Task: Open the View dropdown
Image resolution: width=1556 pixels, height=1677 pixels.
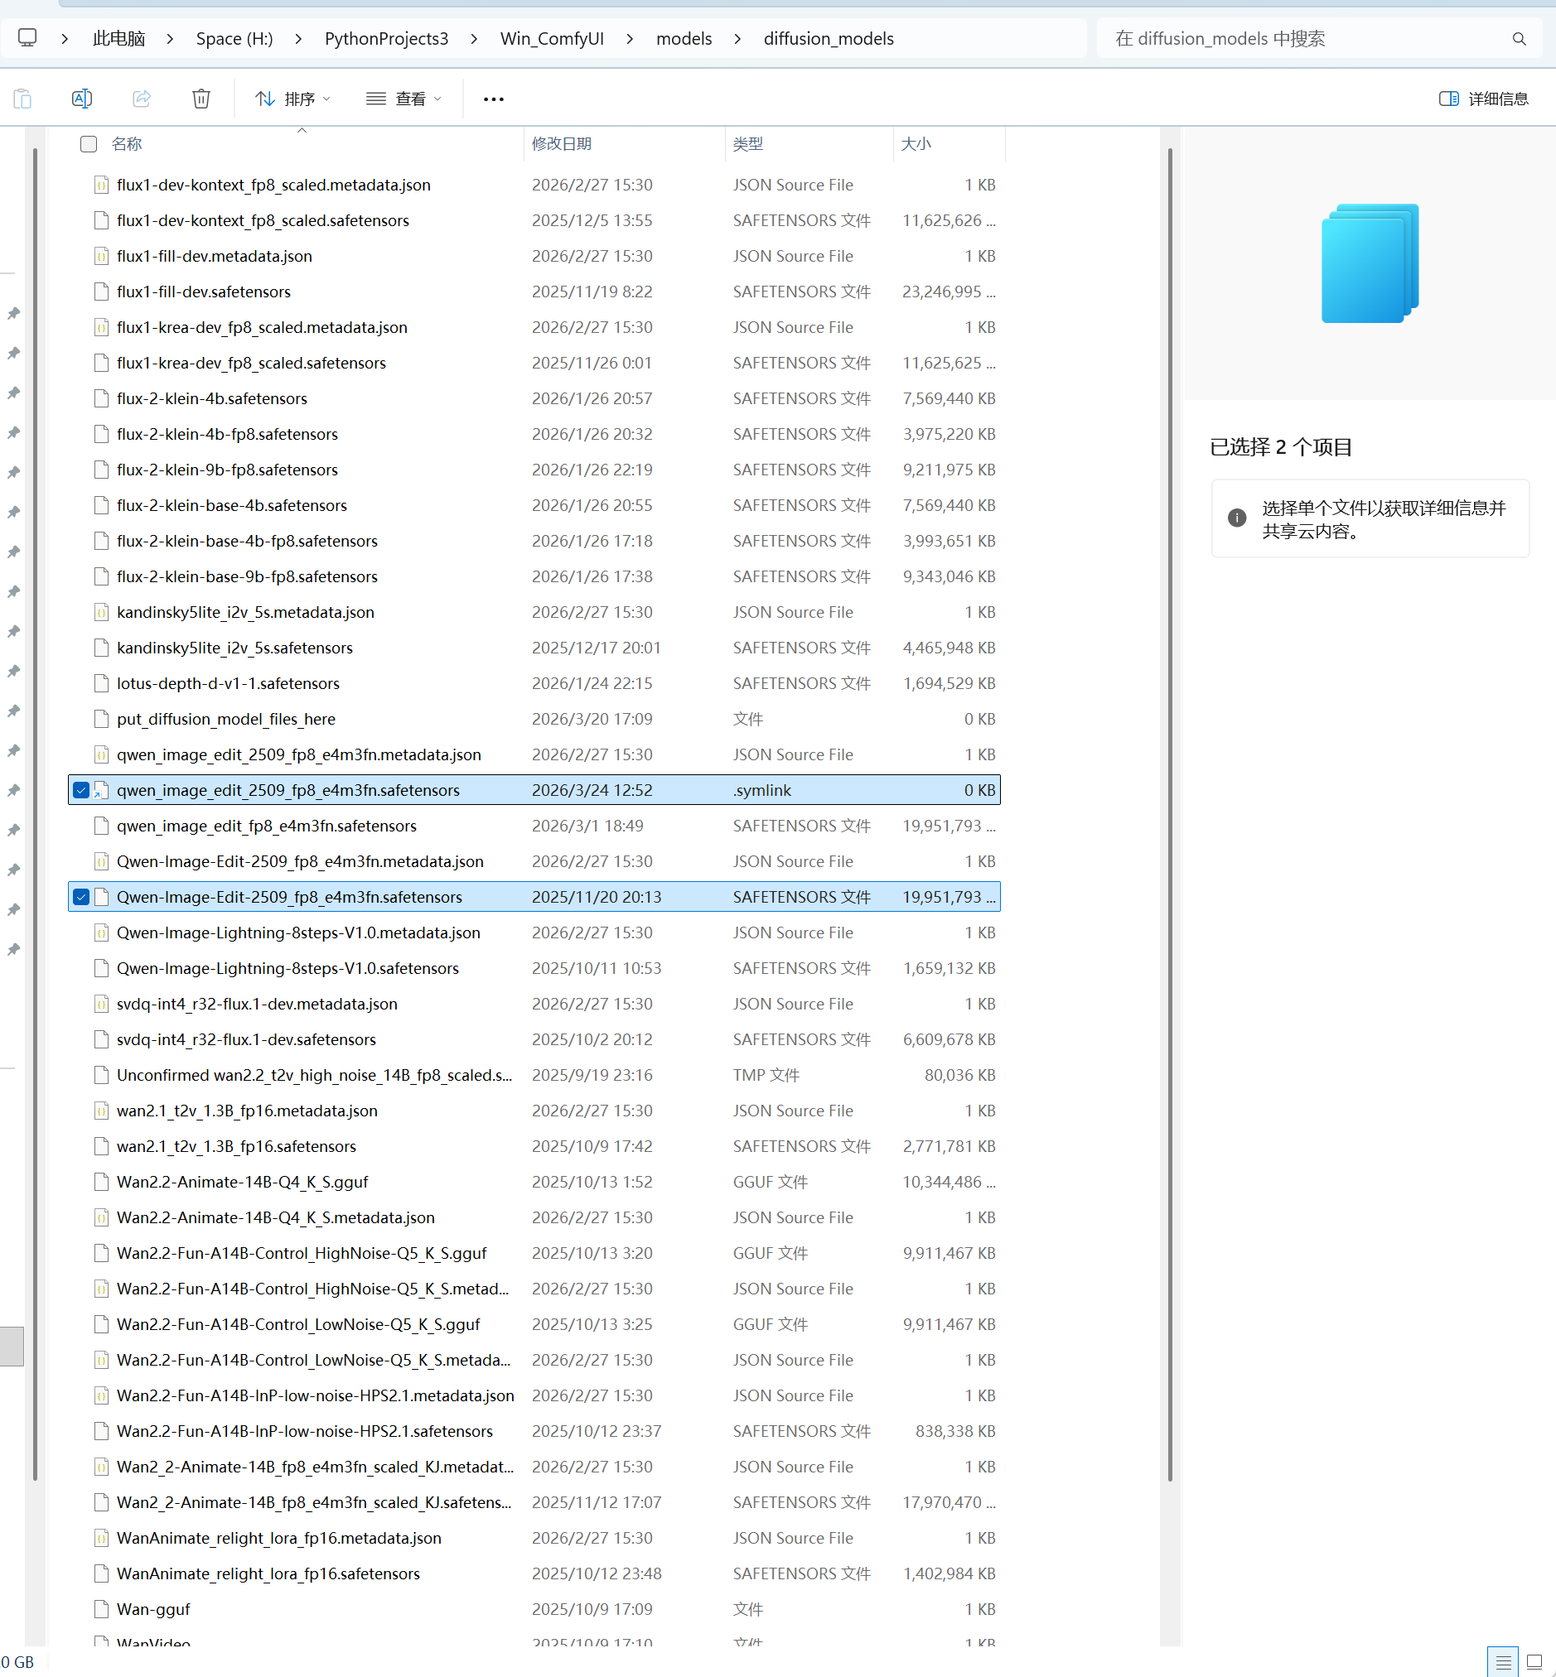Action: 404,99
